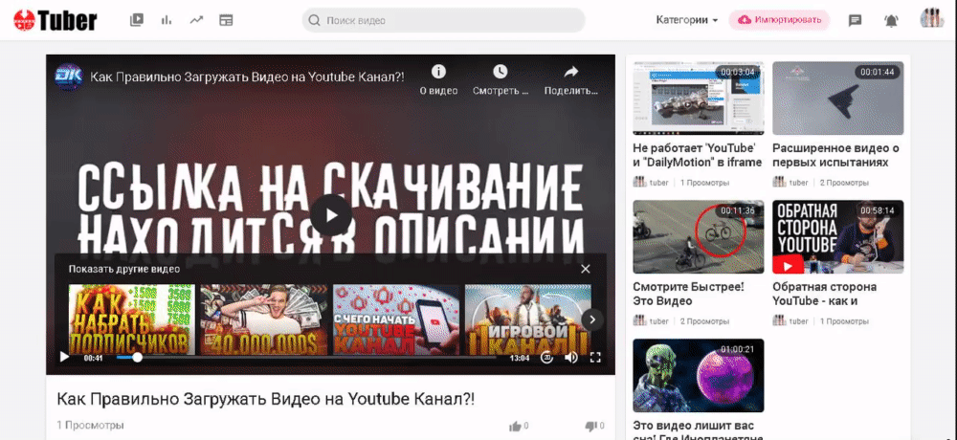Click the 00:41 elapsed time in player

pyautogui.click(x=94, y=359)
